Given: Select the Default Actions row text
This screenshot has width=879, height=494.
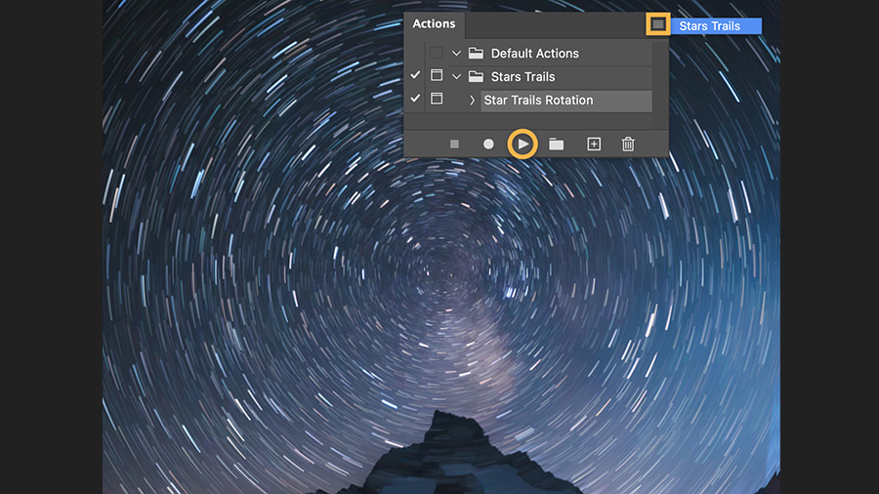Looking at the screenshot, I should tap(535, 54).
